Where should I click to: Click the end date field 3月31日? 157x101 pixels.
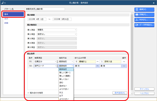click(x=62, y=19)
